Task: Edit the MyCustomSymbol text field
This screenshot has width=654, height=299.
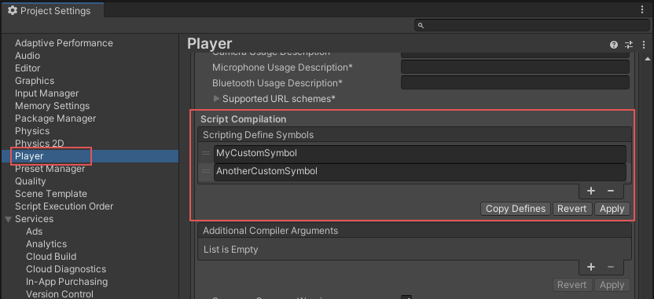Action: 420,154
